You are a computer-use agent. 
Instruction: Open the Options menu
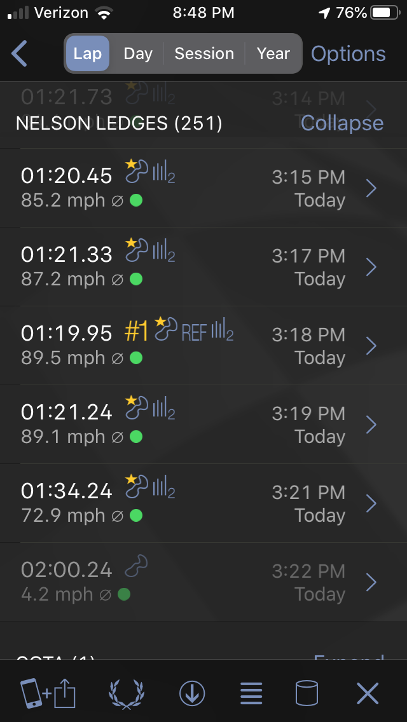click(x=348, y=54)
